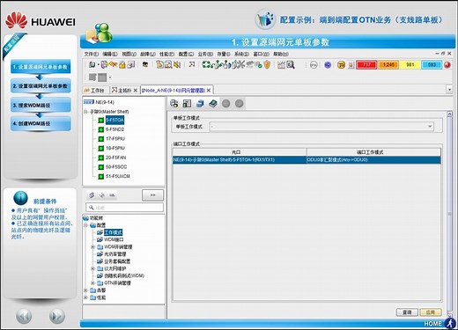
Task: Click the document search icon beside the speaker
Action: pyautogui.click(x=168, y=64)
